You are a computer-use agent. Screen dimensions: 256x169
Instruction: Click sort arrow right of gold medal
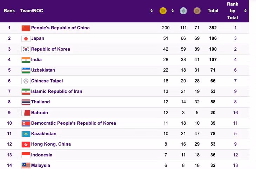[x=173, y=11]
